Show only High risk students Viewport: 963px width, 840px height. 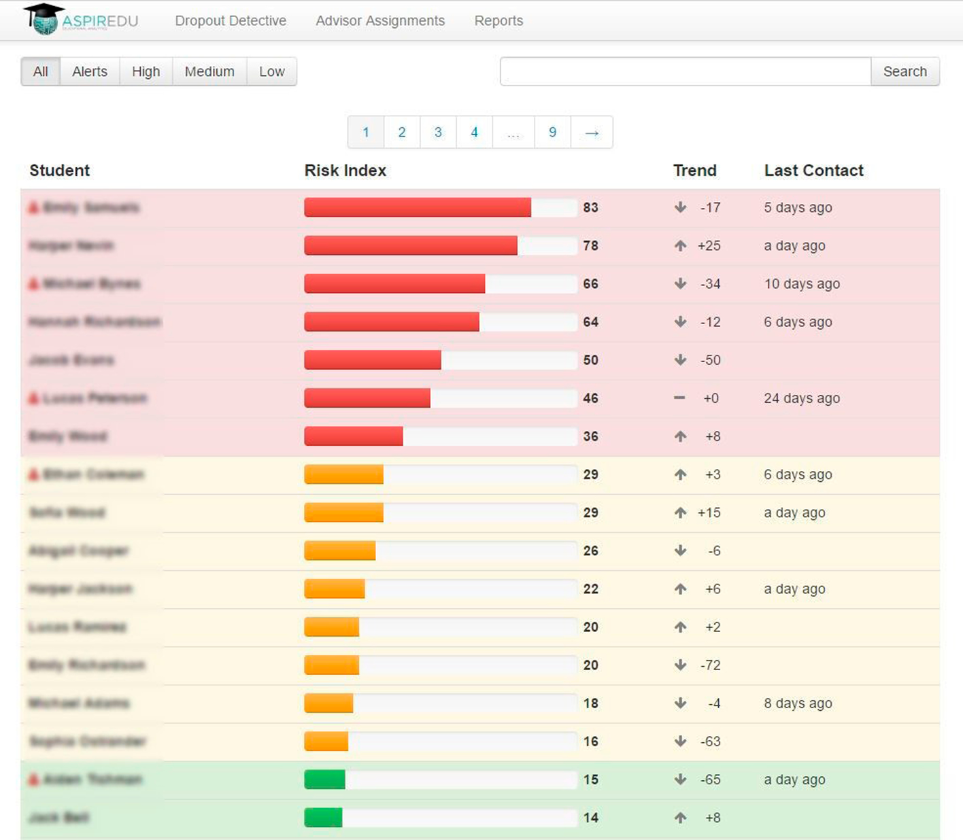[x=146, y=71]
